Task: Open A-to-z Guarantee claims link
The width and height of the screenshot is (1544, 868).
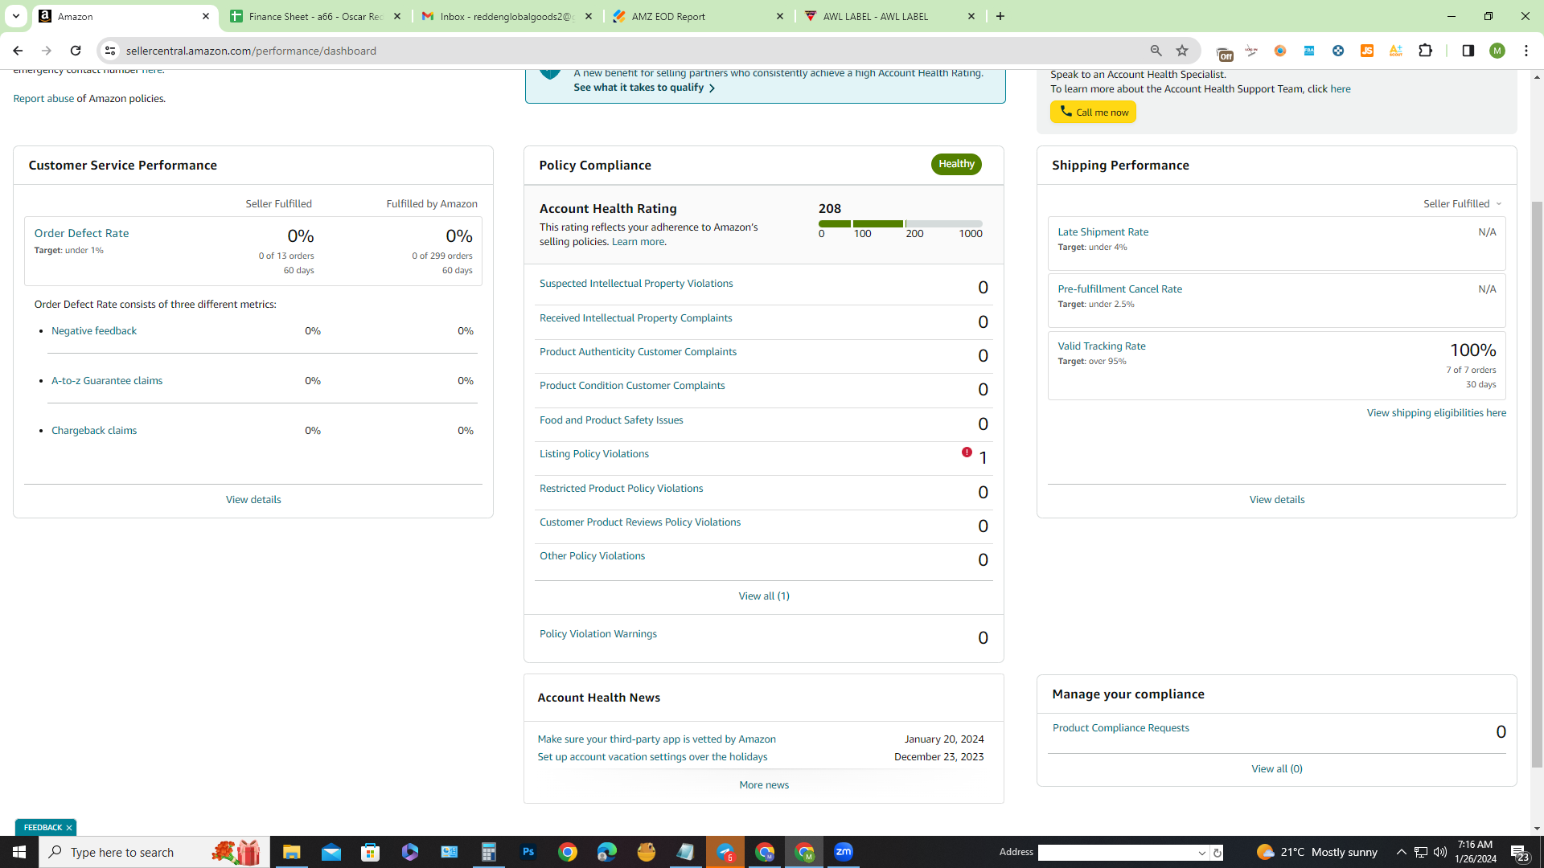Action: (107, 380)
